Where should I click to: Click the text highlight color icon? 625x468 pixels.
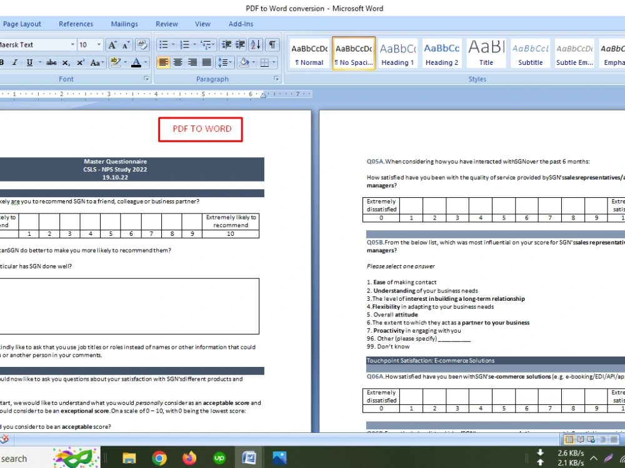(x=116, y=62)
